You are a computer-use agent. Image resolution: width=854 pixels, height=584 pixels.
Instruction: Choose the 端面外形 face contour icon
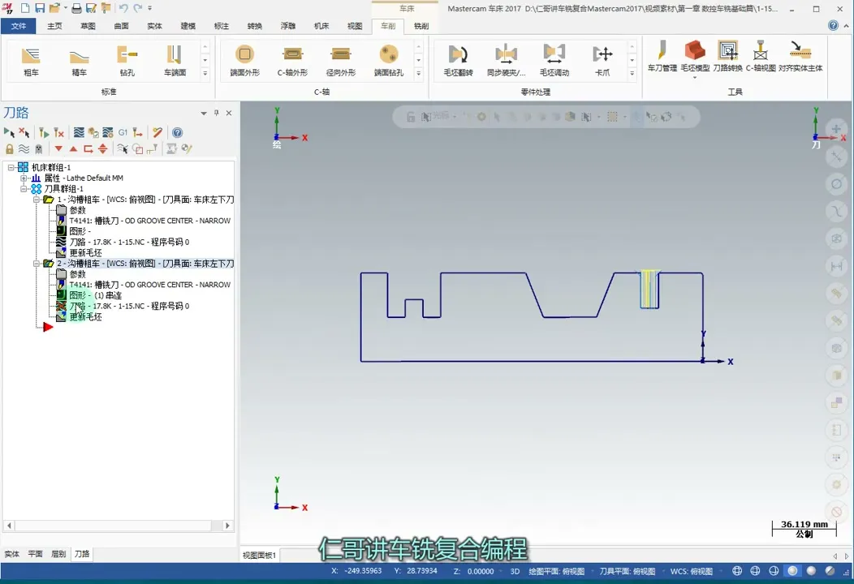pyautogui.click(x=244, y=60)
